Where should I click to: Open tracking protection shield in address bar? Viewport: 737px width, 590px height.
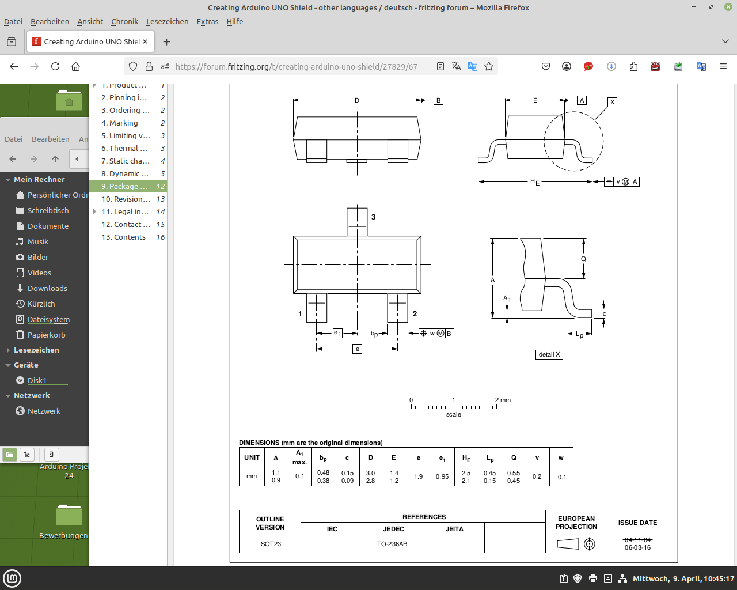(133, 66)
